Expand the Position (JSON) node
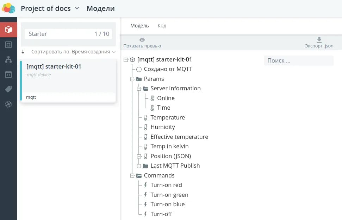Screen dimensions: 342x220 click(x=139, y=156)
